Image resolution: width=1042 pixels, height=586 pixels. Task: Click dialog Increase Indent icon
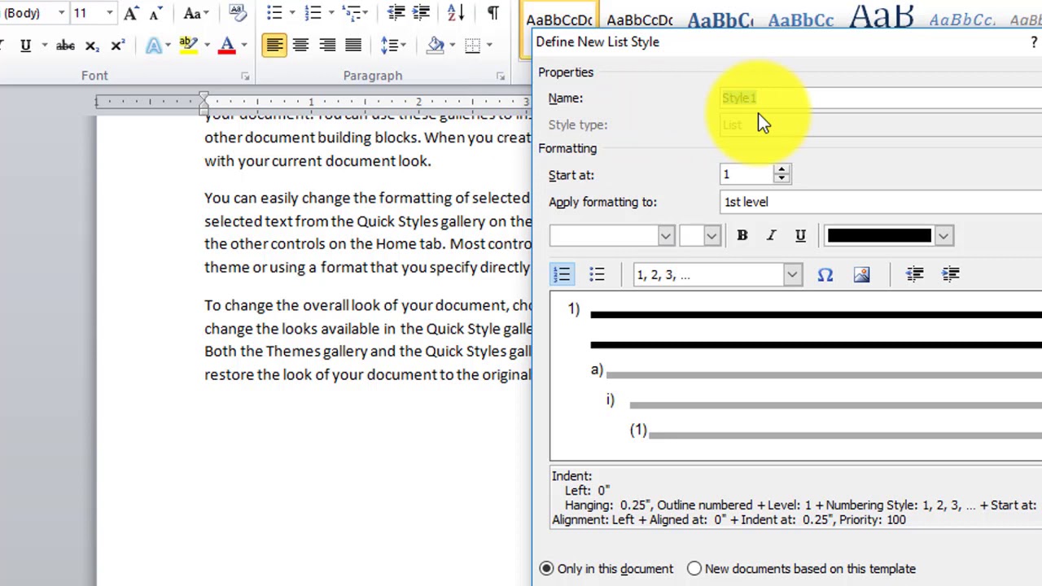951,274
